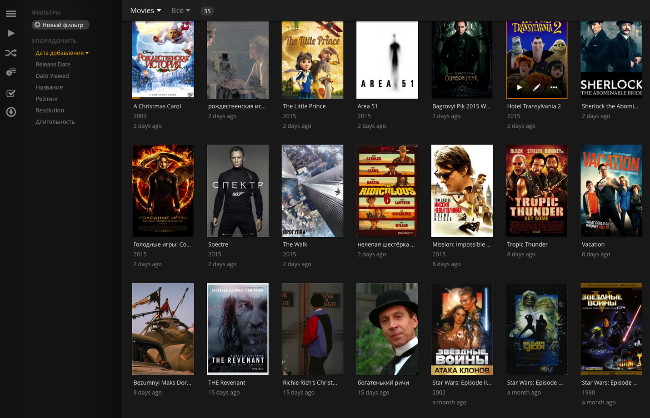Click the select items checkmark icon
Image resolution: width=650 pixels, height=418 pixels.
[x=11, y=93]
